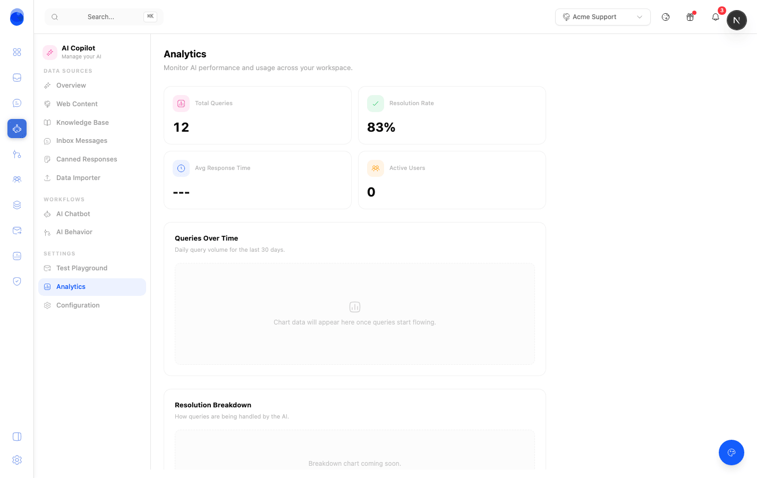Click the Resolution Breakdown heading

(213, 405)
